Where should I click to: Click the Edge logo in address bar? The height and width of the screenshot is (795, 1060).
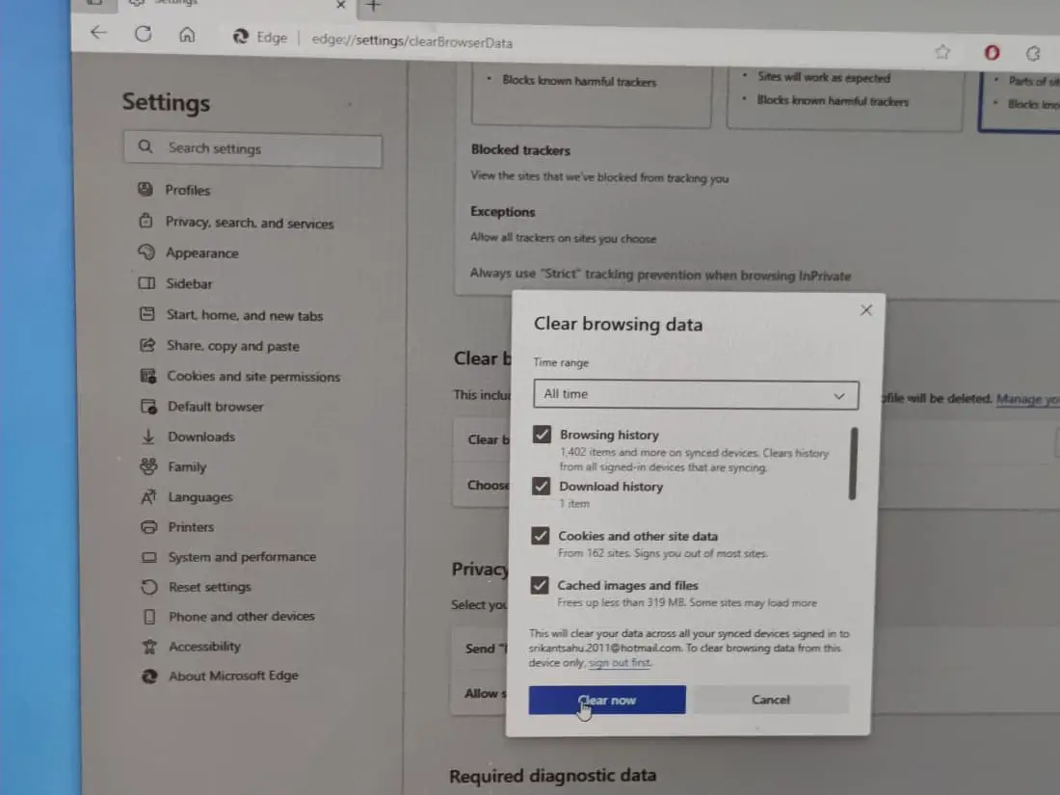pos(240,39)
